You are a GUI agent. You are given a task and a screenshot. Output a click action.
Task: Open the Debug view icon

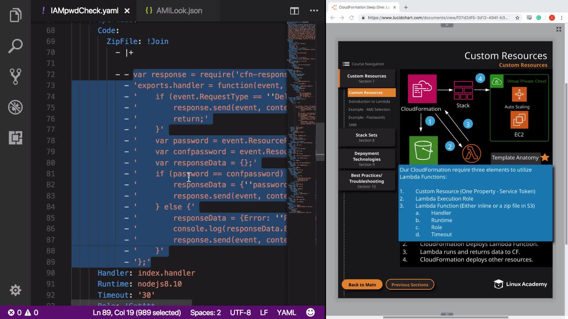pos(15,107)
